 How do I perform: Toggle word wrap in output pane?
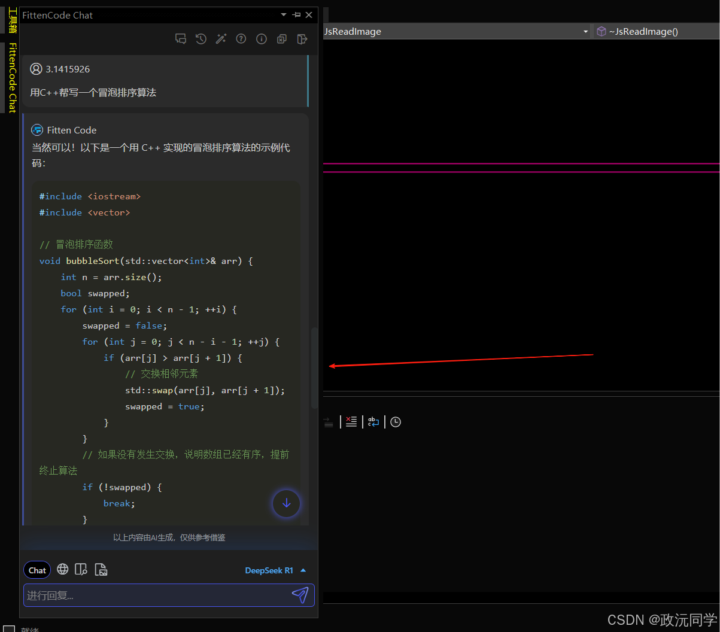[x=373, y=422]
